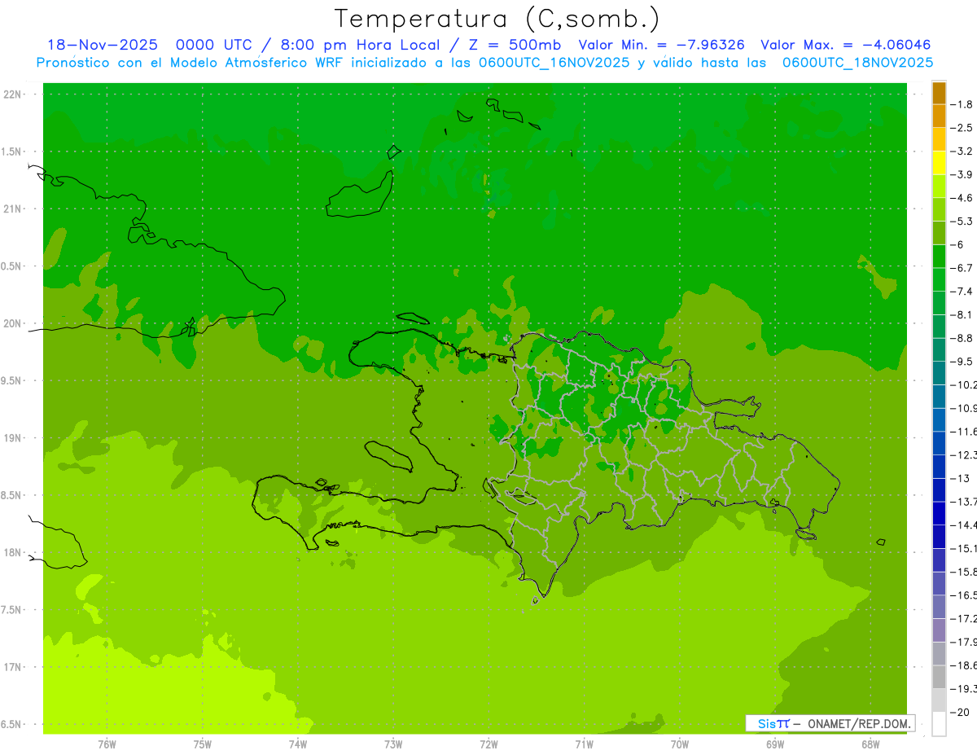Click the -13 colorbar label
This screenshot has height=755, width=977.
961,478
